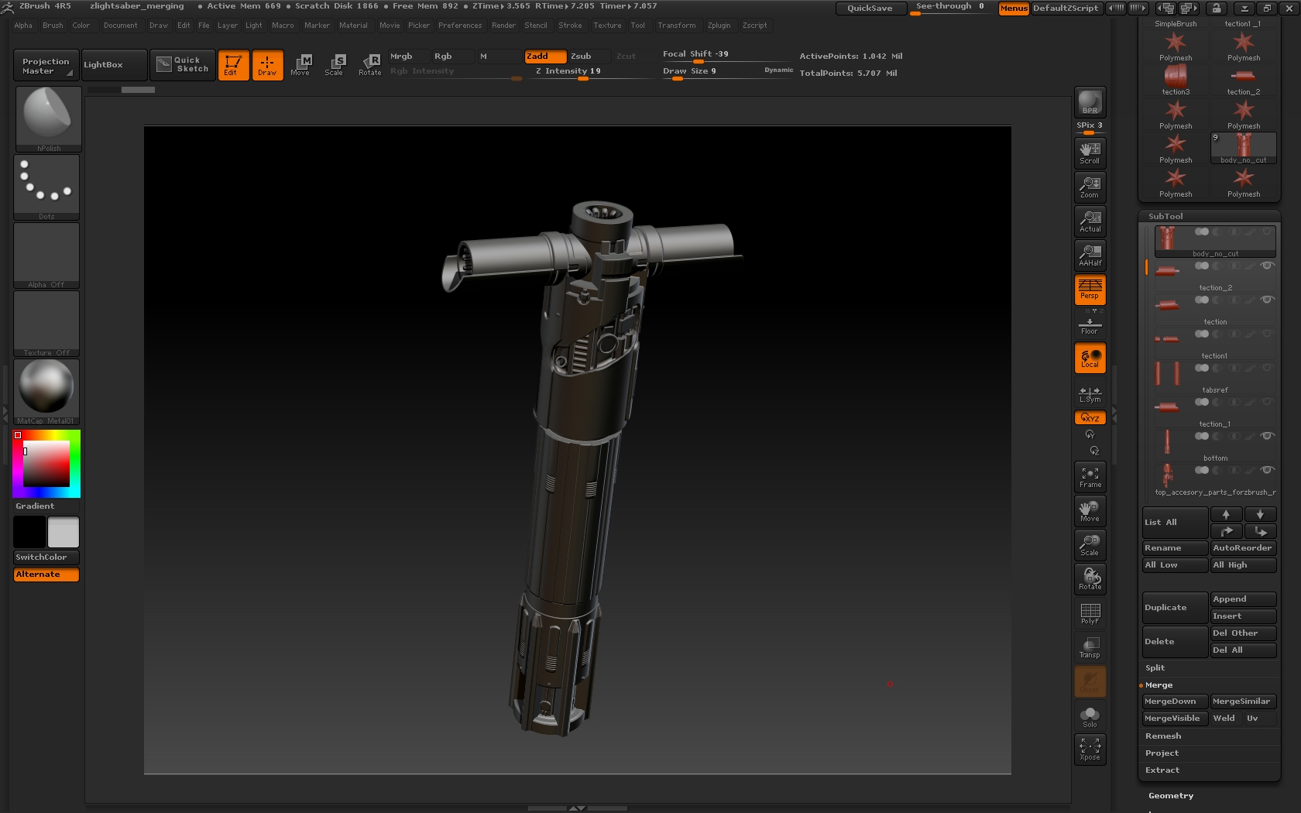Select the Move transform tool in top shelf
The height and width of the screenshot is (813, 1301).
tap(300, 65)
